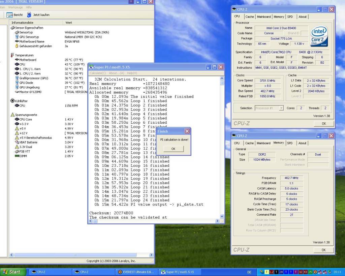Image resolution: width=345 pixels, height=276 pixels.
Task: Click the upper CPU-Z window title icon
Action: click(x=234, y=9)
